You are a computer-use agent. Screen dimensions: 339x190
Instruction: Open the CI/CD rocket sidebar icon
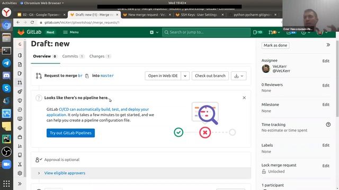(20, 91)
